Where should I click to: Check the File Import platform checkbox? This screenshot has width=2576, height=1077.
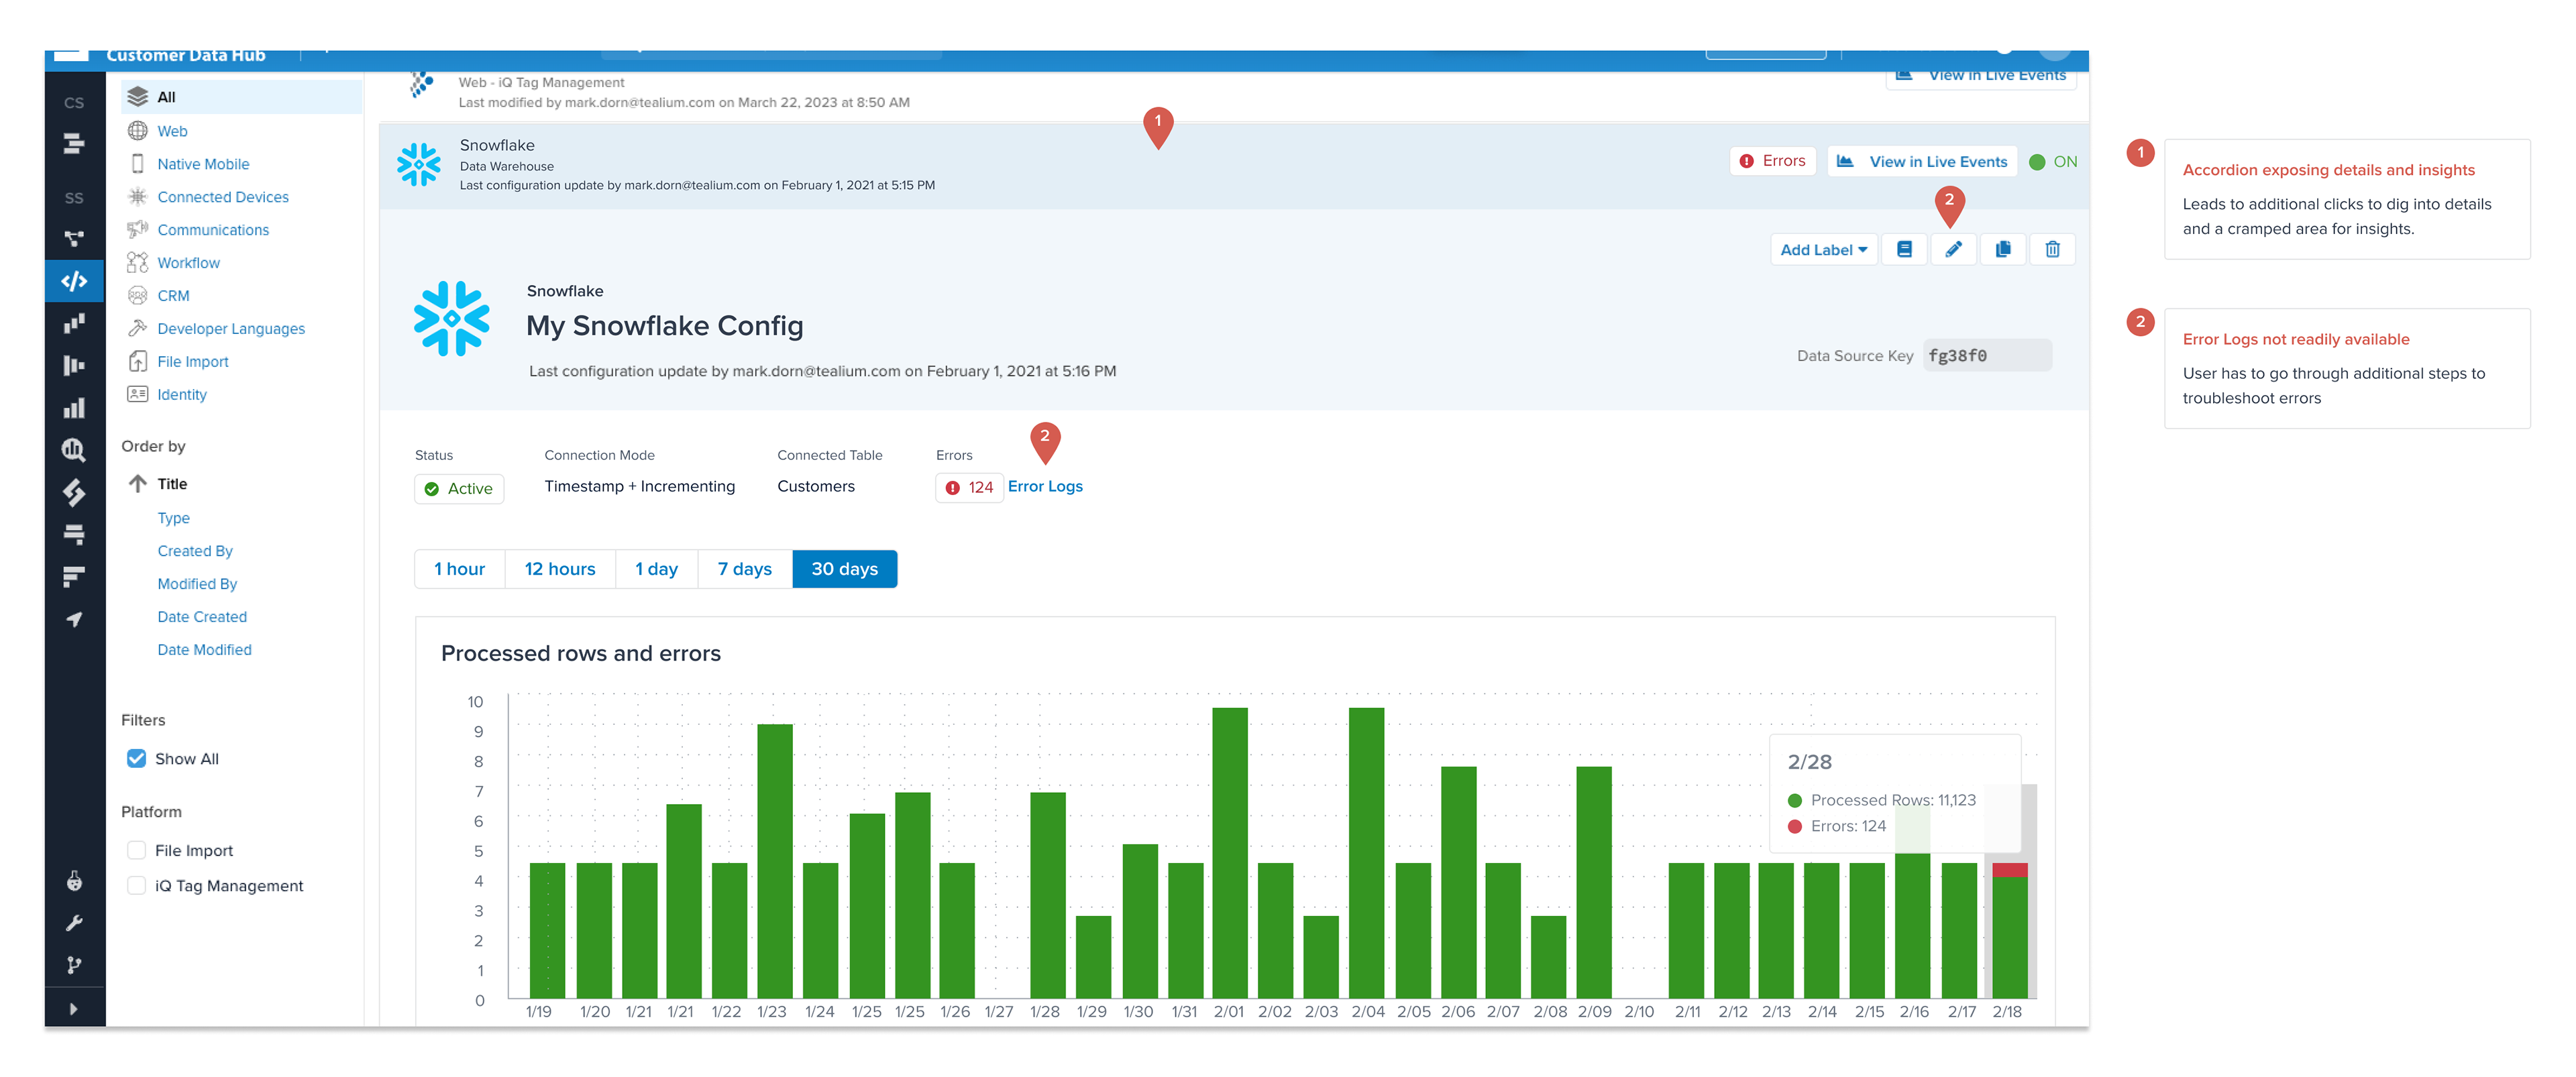coord(137,850)
